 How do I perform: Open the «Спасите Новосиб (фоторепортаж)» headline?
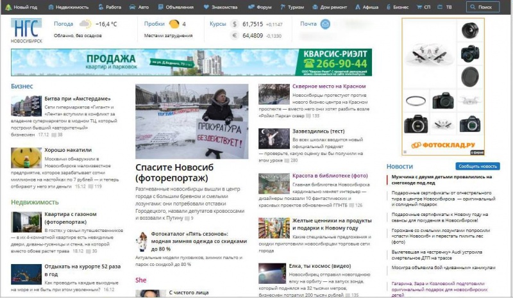(171, 172)
